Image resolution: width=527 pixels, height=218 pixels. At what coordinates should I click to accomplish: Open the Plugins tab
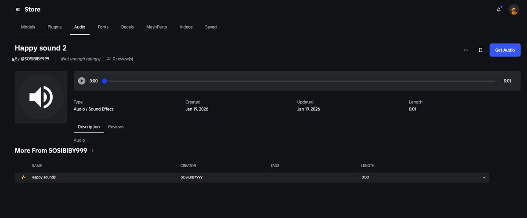(54, 27)
